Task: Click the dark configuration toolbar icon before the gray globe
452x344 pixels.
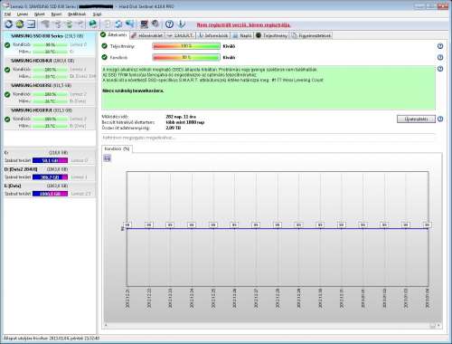Action: [x=145, y=24]
